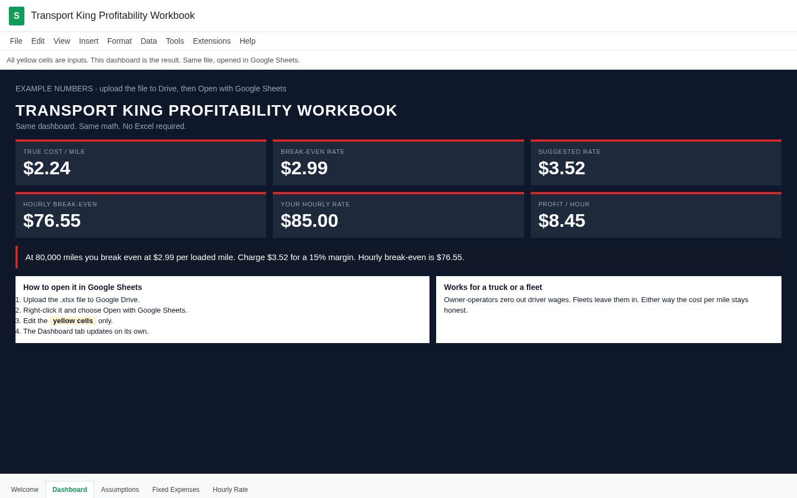Image resolution: width=797 pixels, height=498 pixels.
Task: Click the Suggested Rate value $3.52
Action: 562,168
